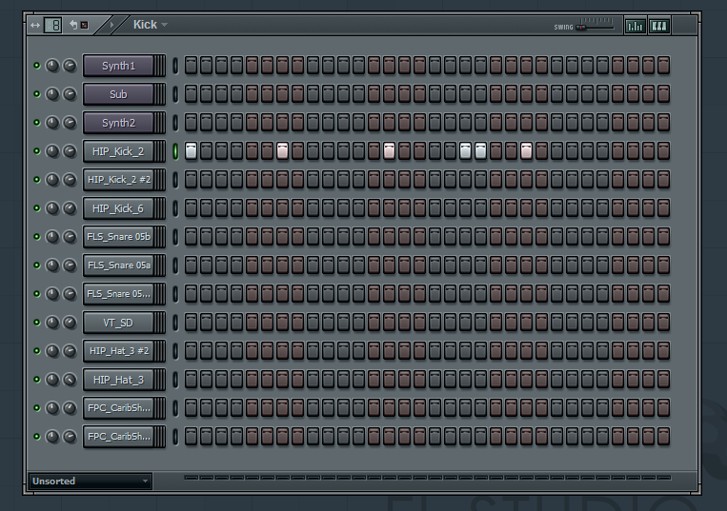Mute the Sub channel with its green LED

[36, 94]
